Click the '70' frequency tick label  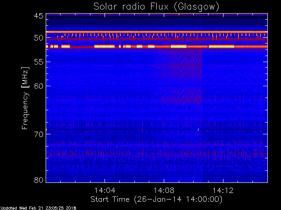[x=39, y=134]
